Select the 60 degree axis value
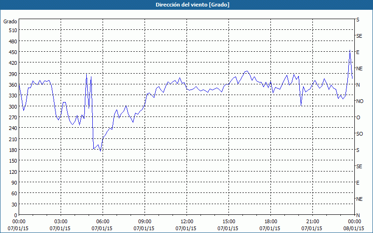The height and width of the screenshot is (233, 373). (x=14, y=193)
